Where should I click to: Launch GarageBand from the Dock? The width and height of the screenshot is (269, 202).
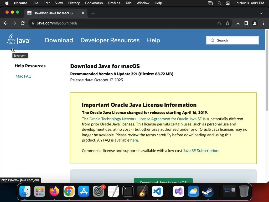pos(143,191)
